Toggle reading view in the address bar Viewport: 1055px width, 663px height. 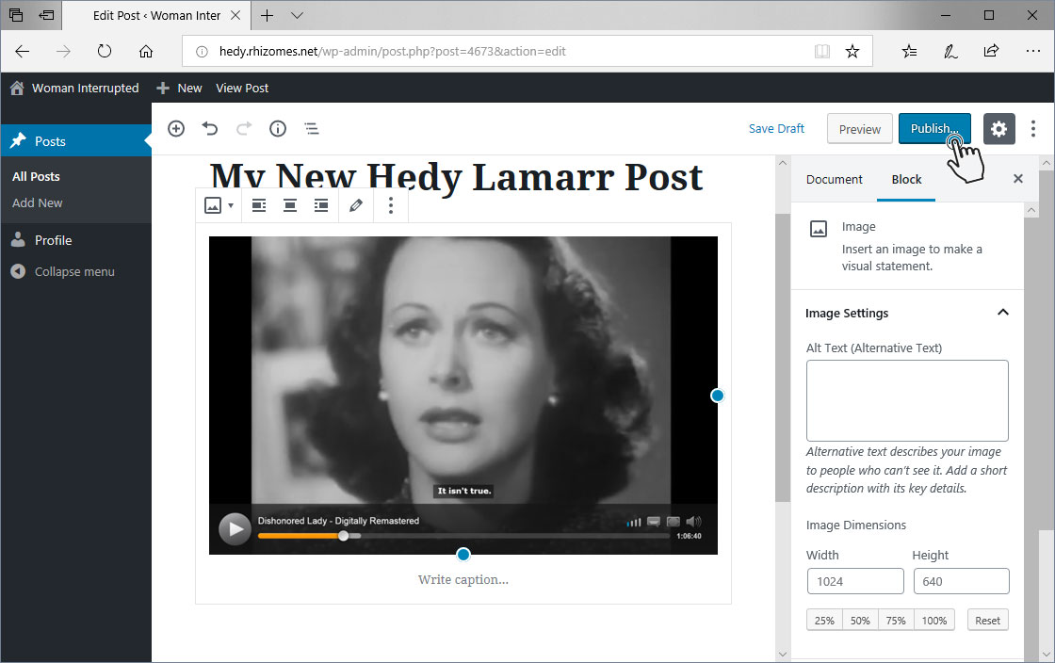coord(822,51)
